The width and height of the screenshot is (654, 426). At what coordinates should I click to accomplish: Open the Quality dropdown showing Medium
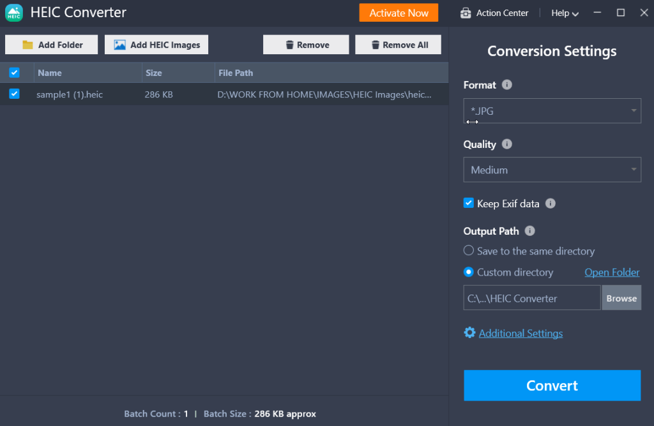(x=552, y=170)
